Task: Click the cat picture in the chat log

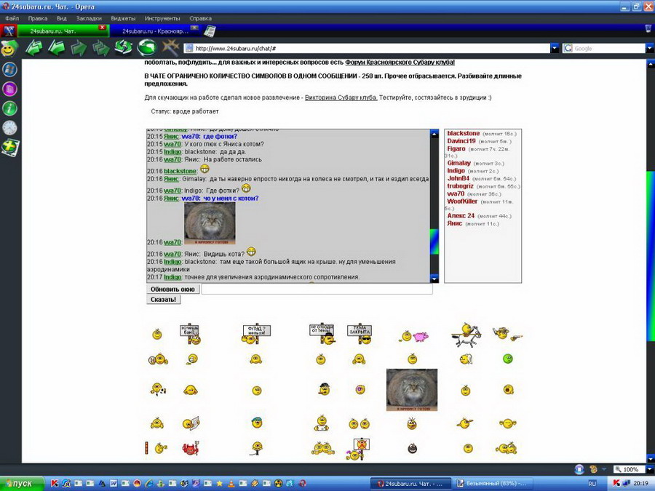Action: click(210, 223)
